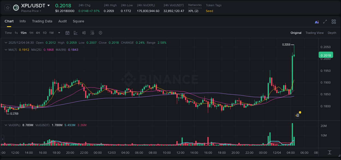Click the green 0.2018 price label on the axis
This screenshot has width=341, height=160.
coord(326,55)
